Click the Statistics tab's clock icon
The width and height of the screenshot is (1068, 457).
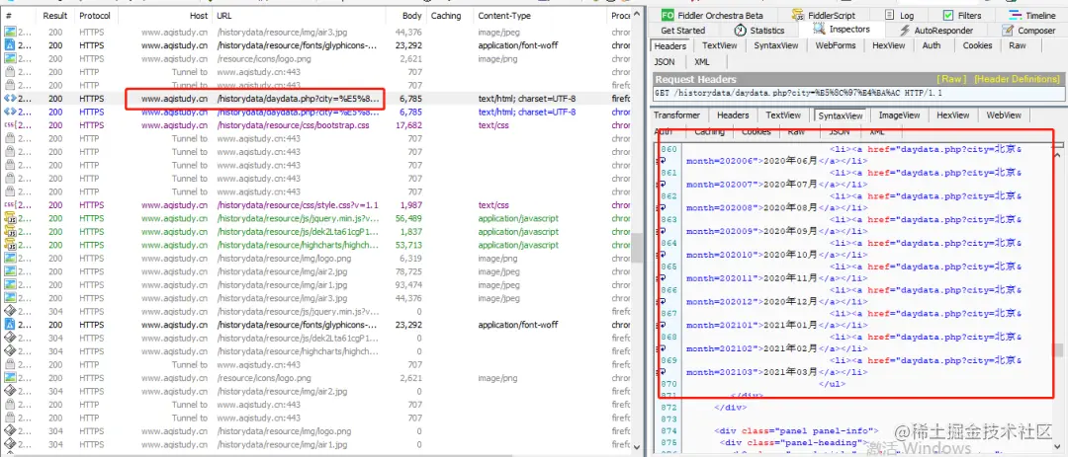click(x=741, y=30)
